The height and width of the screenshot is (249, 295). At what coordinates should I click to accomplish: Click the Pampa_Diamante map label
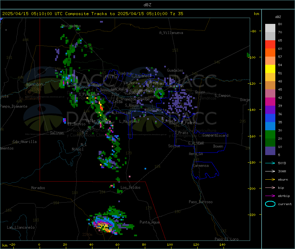click(x=14, y=106)
